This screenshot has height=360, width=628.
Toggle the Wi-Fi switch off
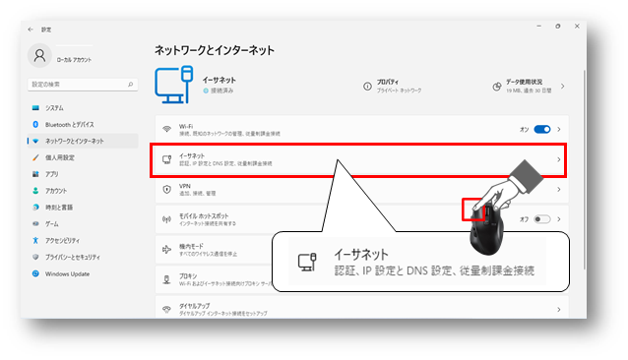542,129
